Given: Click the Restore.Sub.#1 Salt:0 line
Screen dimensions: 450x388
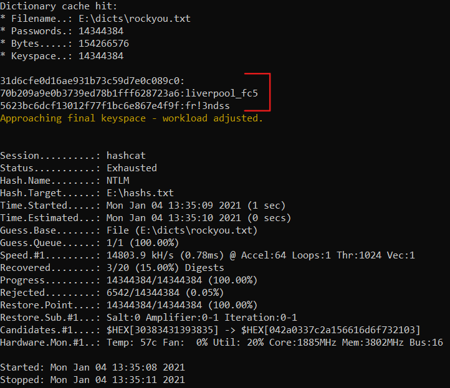Looking at the screenshot, I should pos(149,318).
